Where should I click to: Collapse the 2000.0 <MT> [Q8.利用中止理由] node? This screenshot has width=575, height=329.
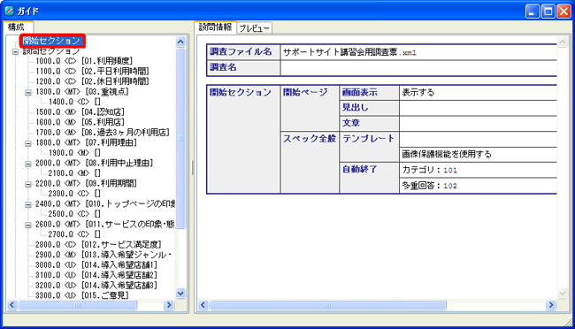(28, 164)
